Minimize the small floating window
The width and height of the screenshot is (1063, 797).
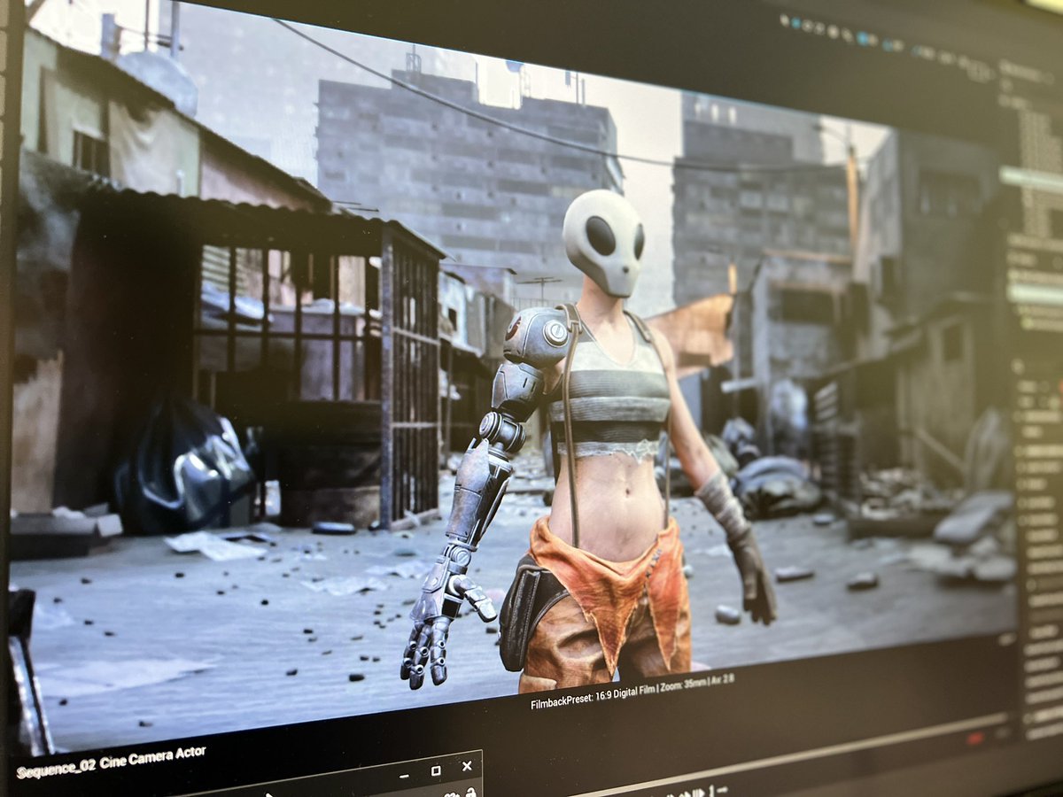[404, 776]
